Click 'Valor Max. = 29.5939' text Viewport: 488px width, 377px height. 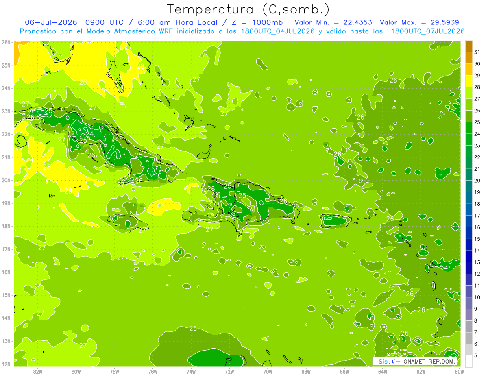tap(420, 22)
